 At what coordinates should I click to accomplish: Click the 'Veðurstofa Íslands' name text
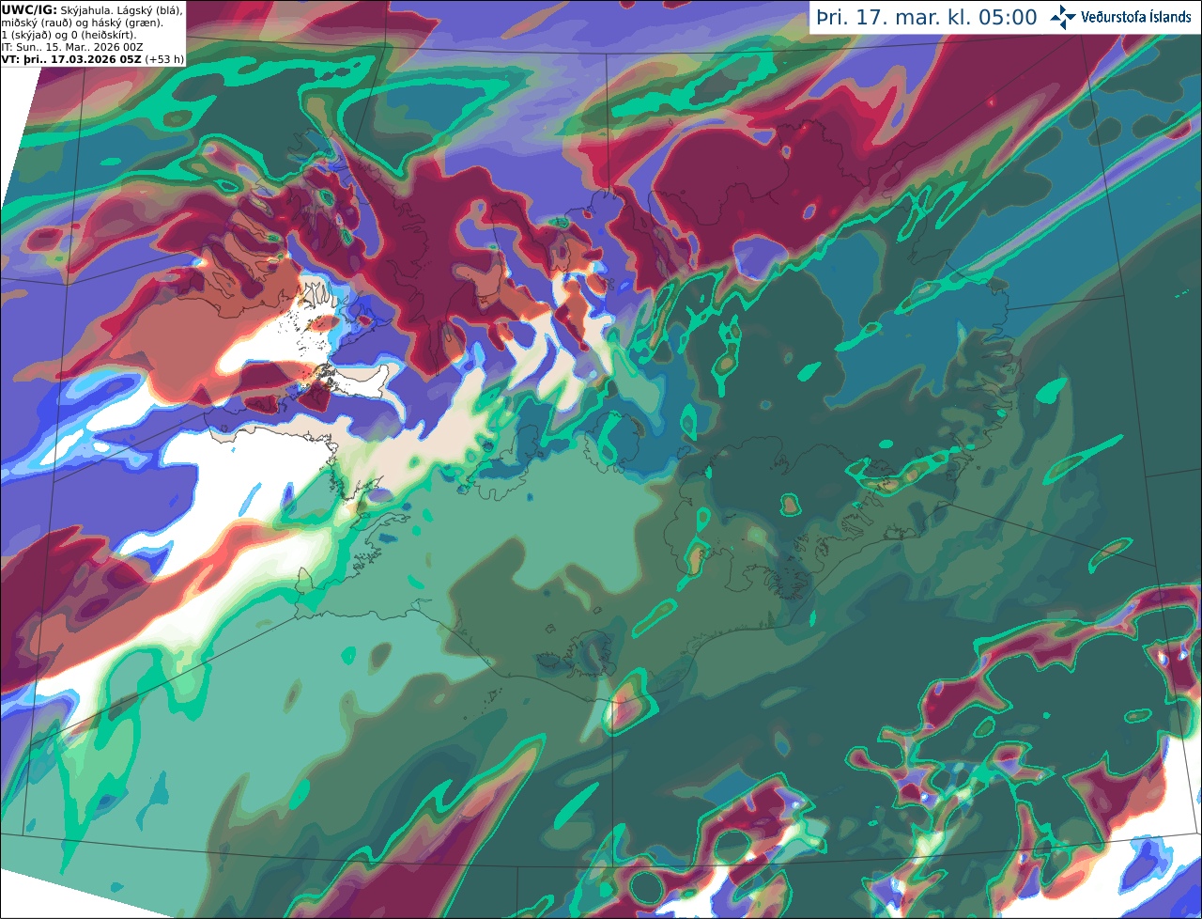(1136, 17)
